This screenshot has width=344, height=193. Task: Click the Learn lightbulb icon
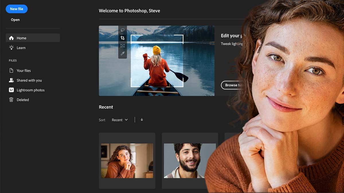(x=11, y=47)
